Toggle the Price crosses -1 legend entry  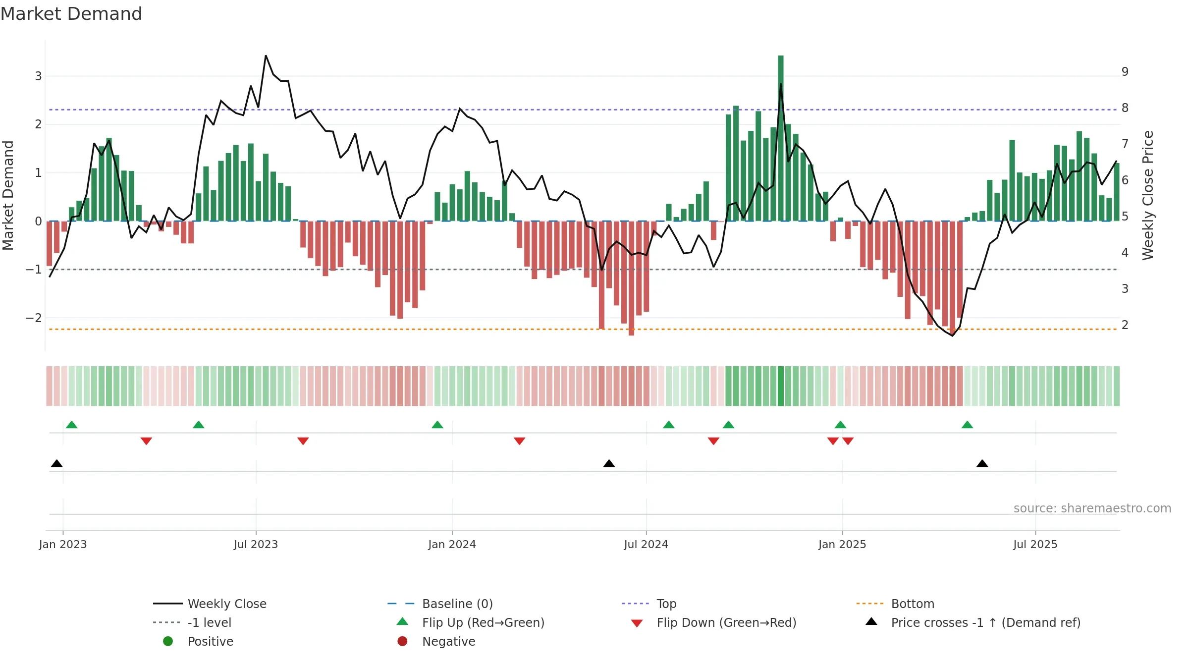pyautogui.click(x=973, y=622)
